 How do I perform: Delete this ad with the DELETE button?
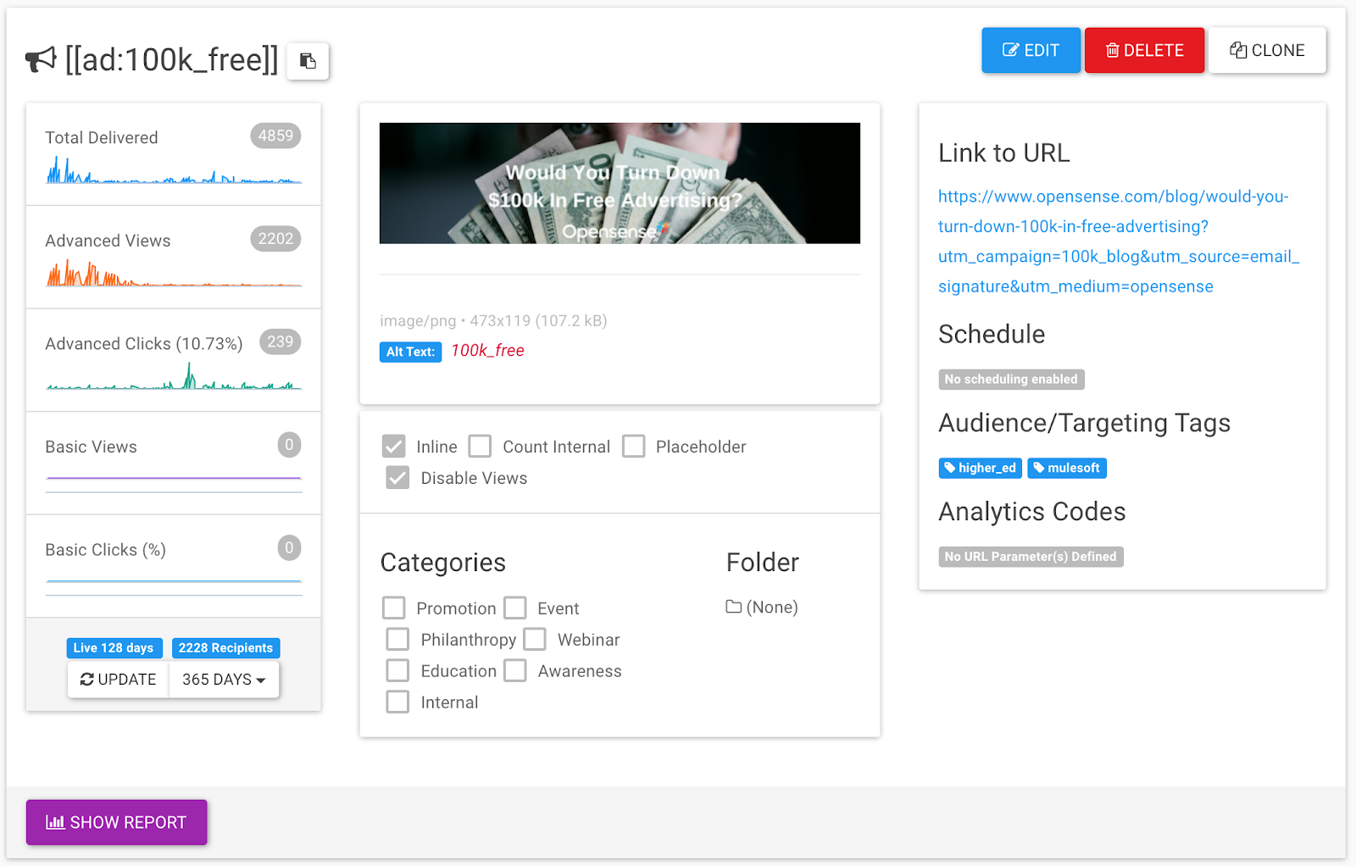tap(1144, 50)
